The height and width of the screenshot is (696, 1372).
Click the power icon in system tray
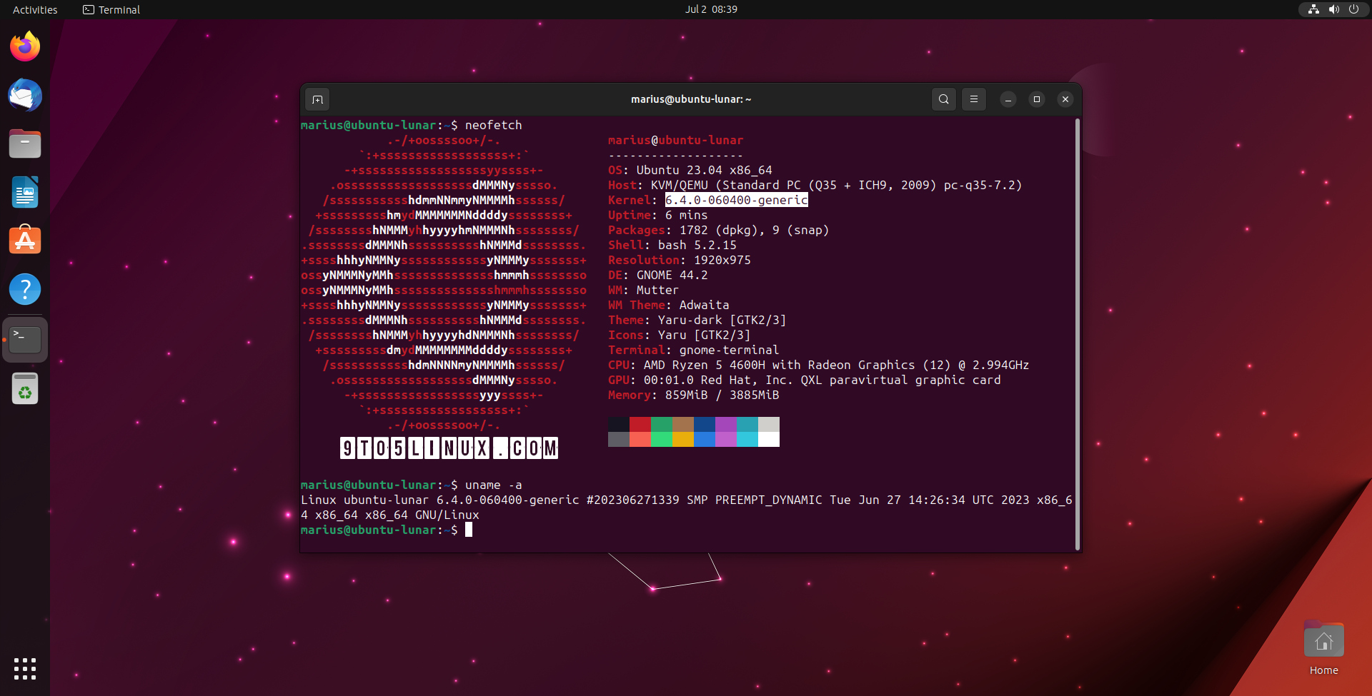1354,9
